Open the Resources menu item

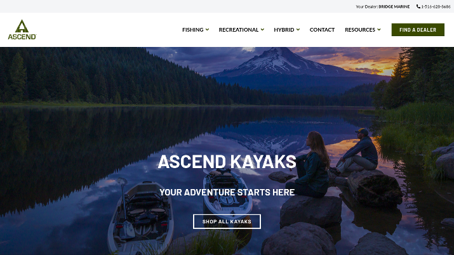[360, 30]
